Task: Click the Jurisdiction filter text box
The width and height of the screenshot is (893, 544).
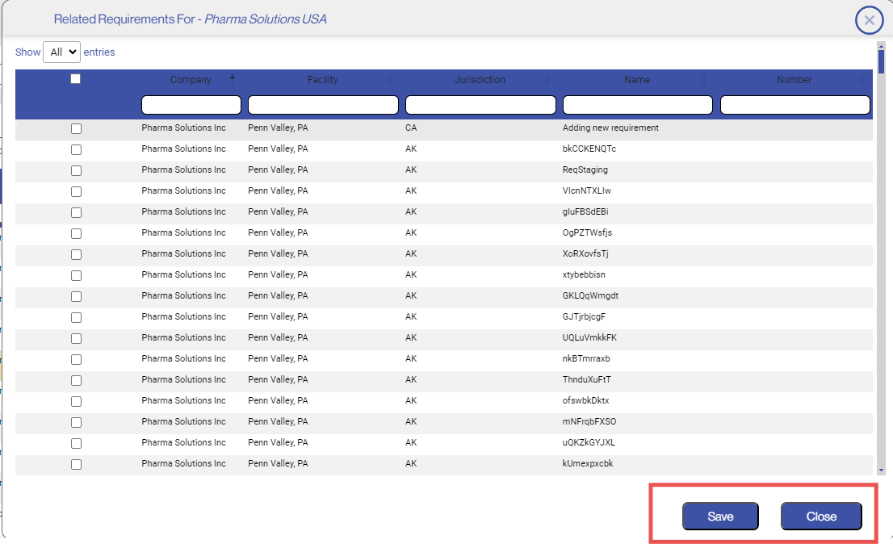Action: [480, 105]
